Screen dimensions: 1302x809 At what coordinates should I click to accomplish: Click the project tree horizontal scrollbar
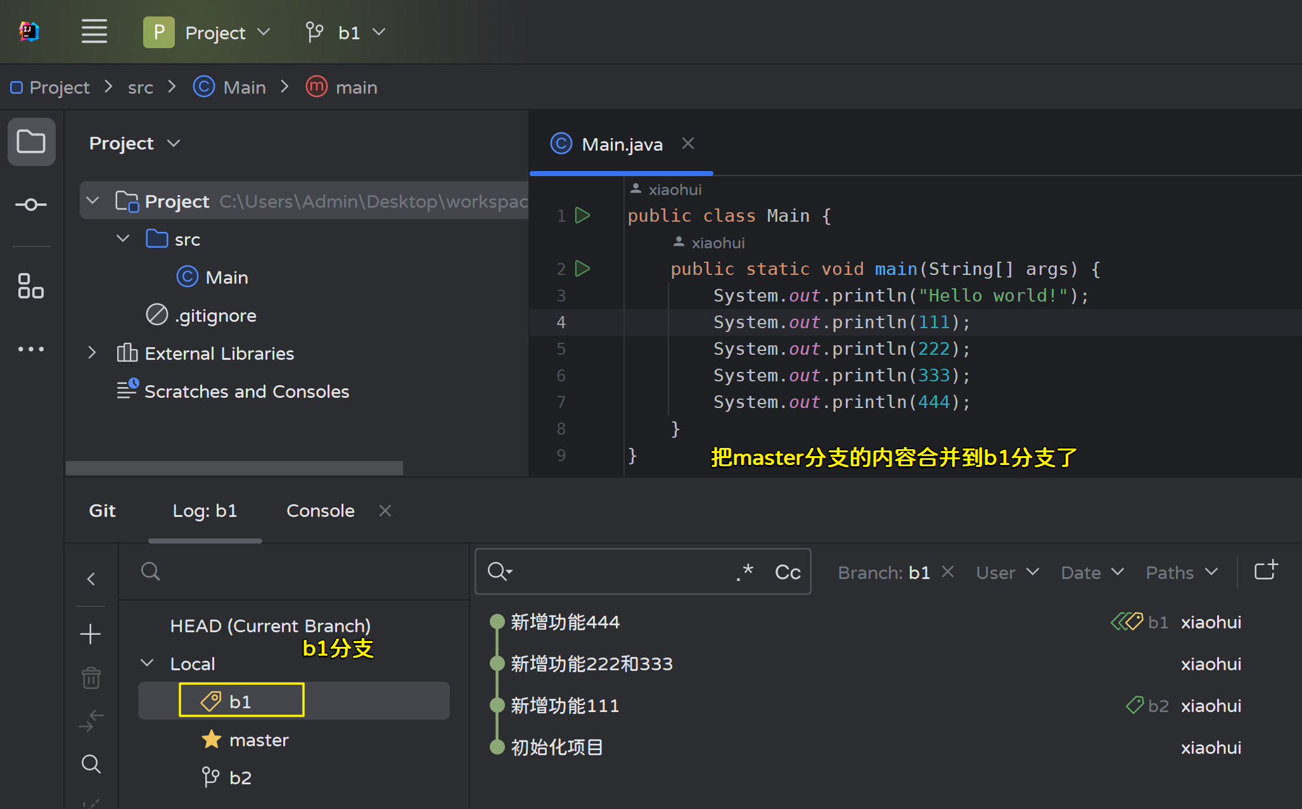click(x=234, y=468)
